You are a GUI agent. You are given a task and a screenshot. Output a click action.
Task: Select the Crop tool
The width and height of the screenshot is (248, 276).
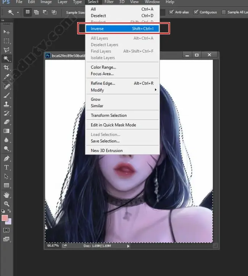[6, 68]
